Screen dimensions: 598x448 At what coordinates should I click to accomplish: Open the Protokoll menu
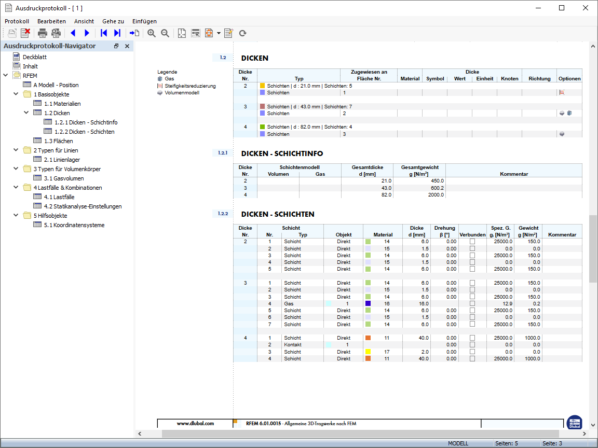click(x=17, y=21)
